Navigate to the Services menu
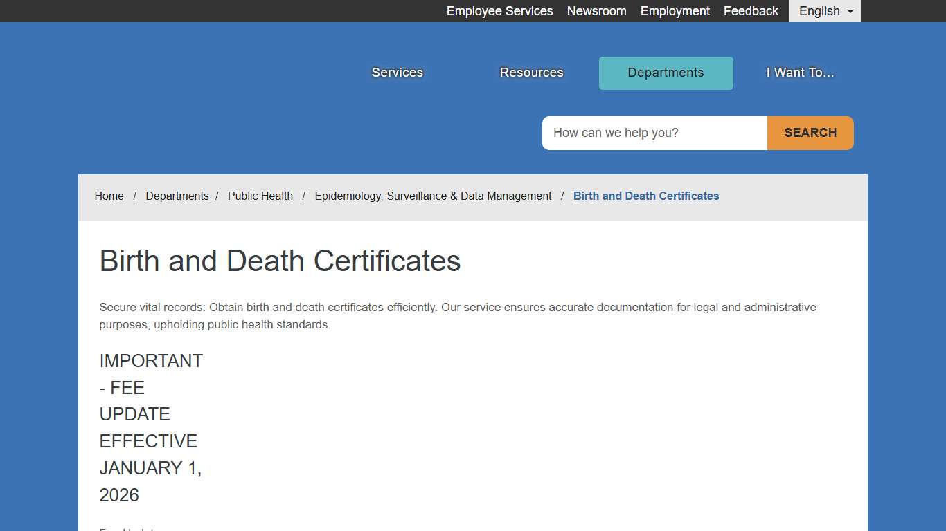 click(397, 72)
